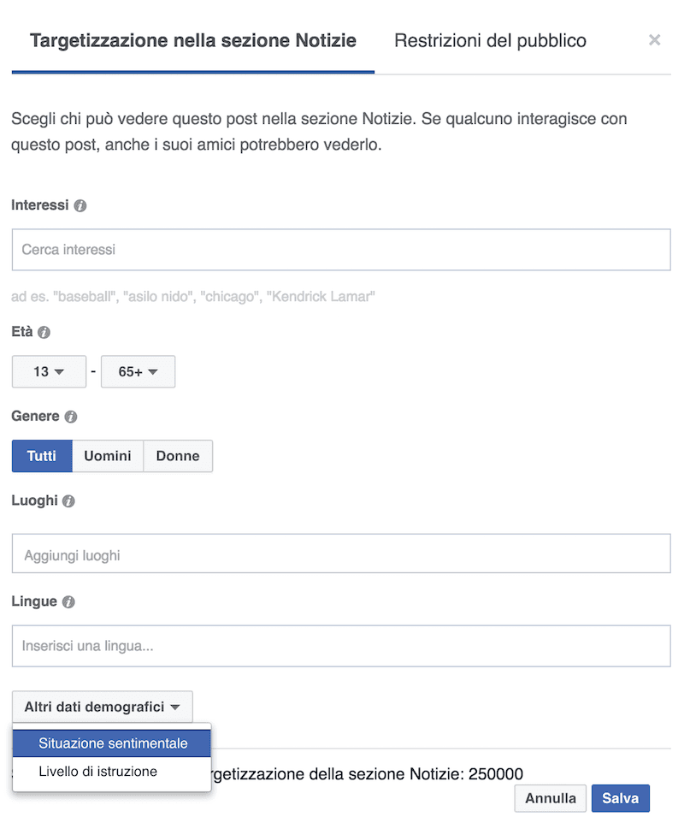Screen dimensions: 684x823
Task: Select the Donne gender option
Action: coord(178,456)
